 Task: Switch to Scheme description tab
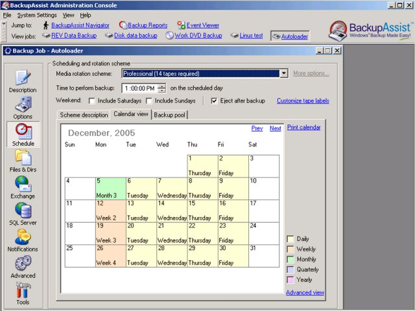[x=84, y=115]
